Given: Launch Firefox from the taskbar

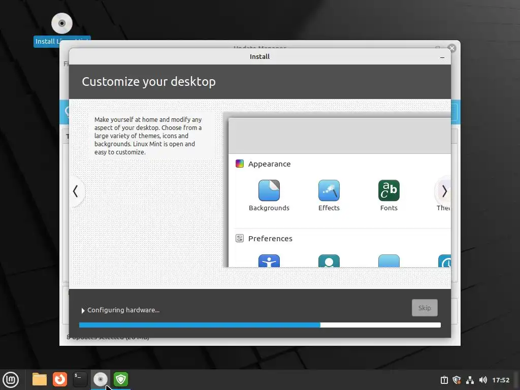Looking at the screenshot, I should point(60,379).
